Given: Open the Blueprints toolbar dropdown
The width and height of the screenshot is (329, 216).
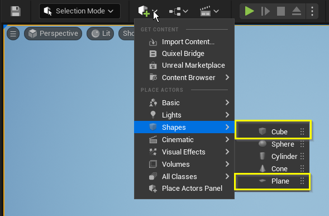Looking at the screenshot, I should (178, 11).
